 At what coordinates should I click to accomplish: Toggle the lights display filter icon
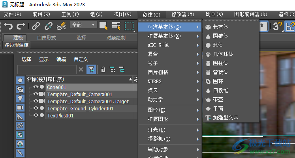coord(20,99)
